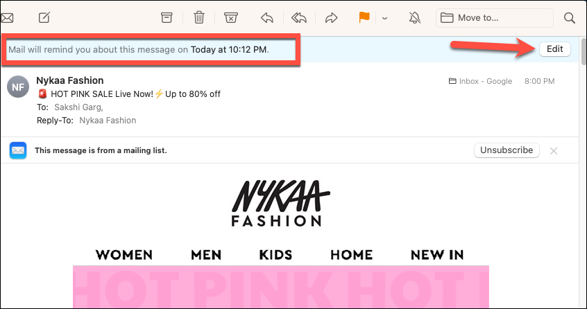
Task: Forward the message
Action: (x=331, y=17)
